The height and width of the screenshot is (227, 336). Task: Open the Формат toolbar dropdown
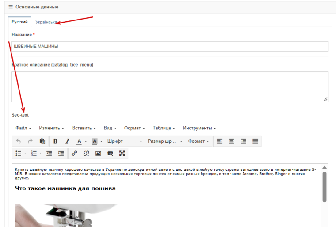[x=198, y=141]
